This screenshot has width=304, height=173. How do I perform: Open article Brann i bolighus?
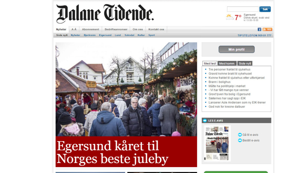tap(220, 82)
